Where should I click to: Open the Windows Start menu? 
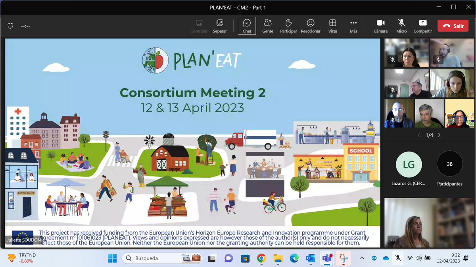(x=113, y=258)
